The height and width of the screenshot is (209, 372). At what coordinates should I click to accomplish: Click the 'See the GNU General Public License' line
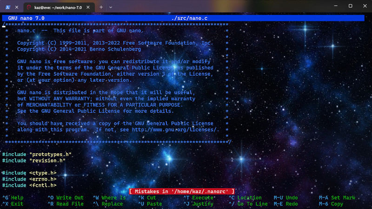click(95, 111)
